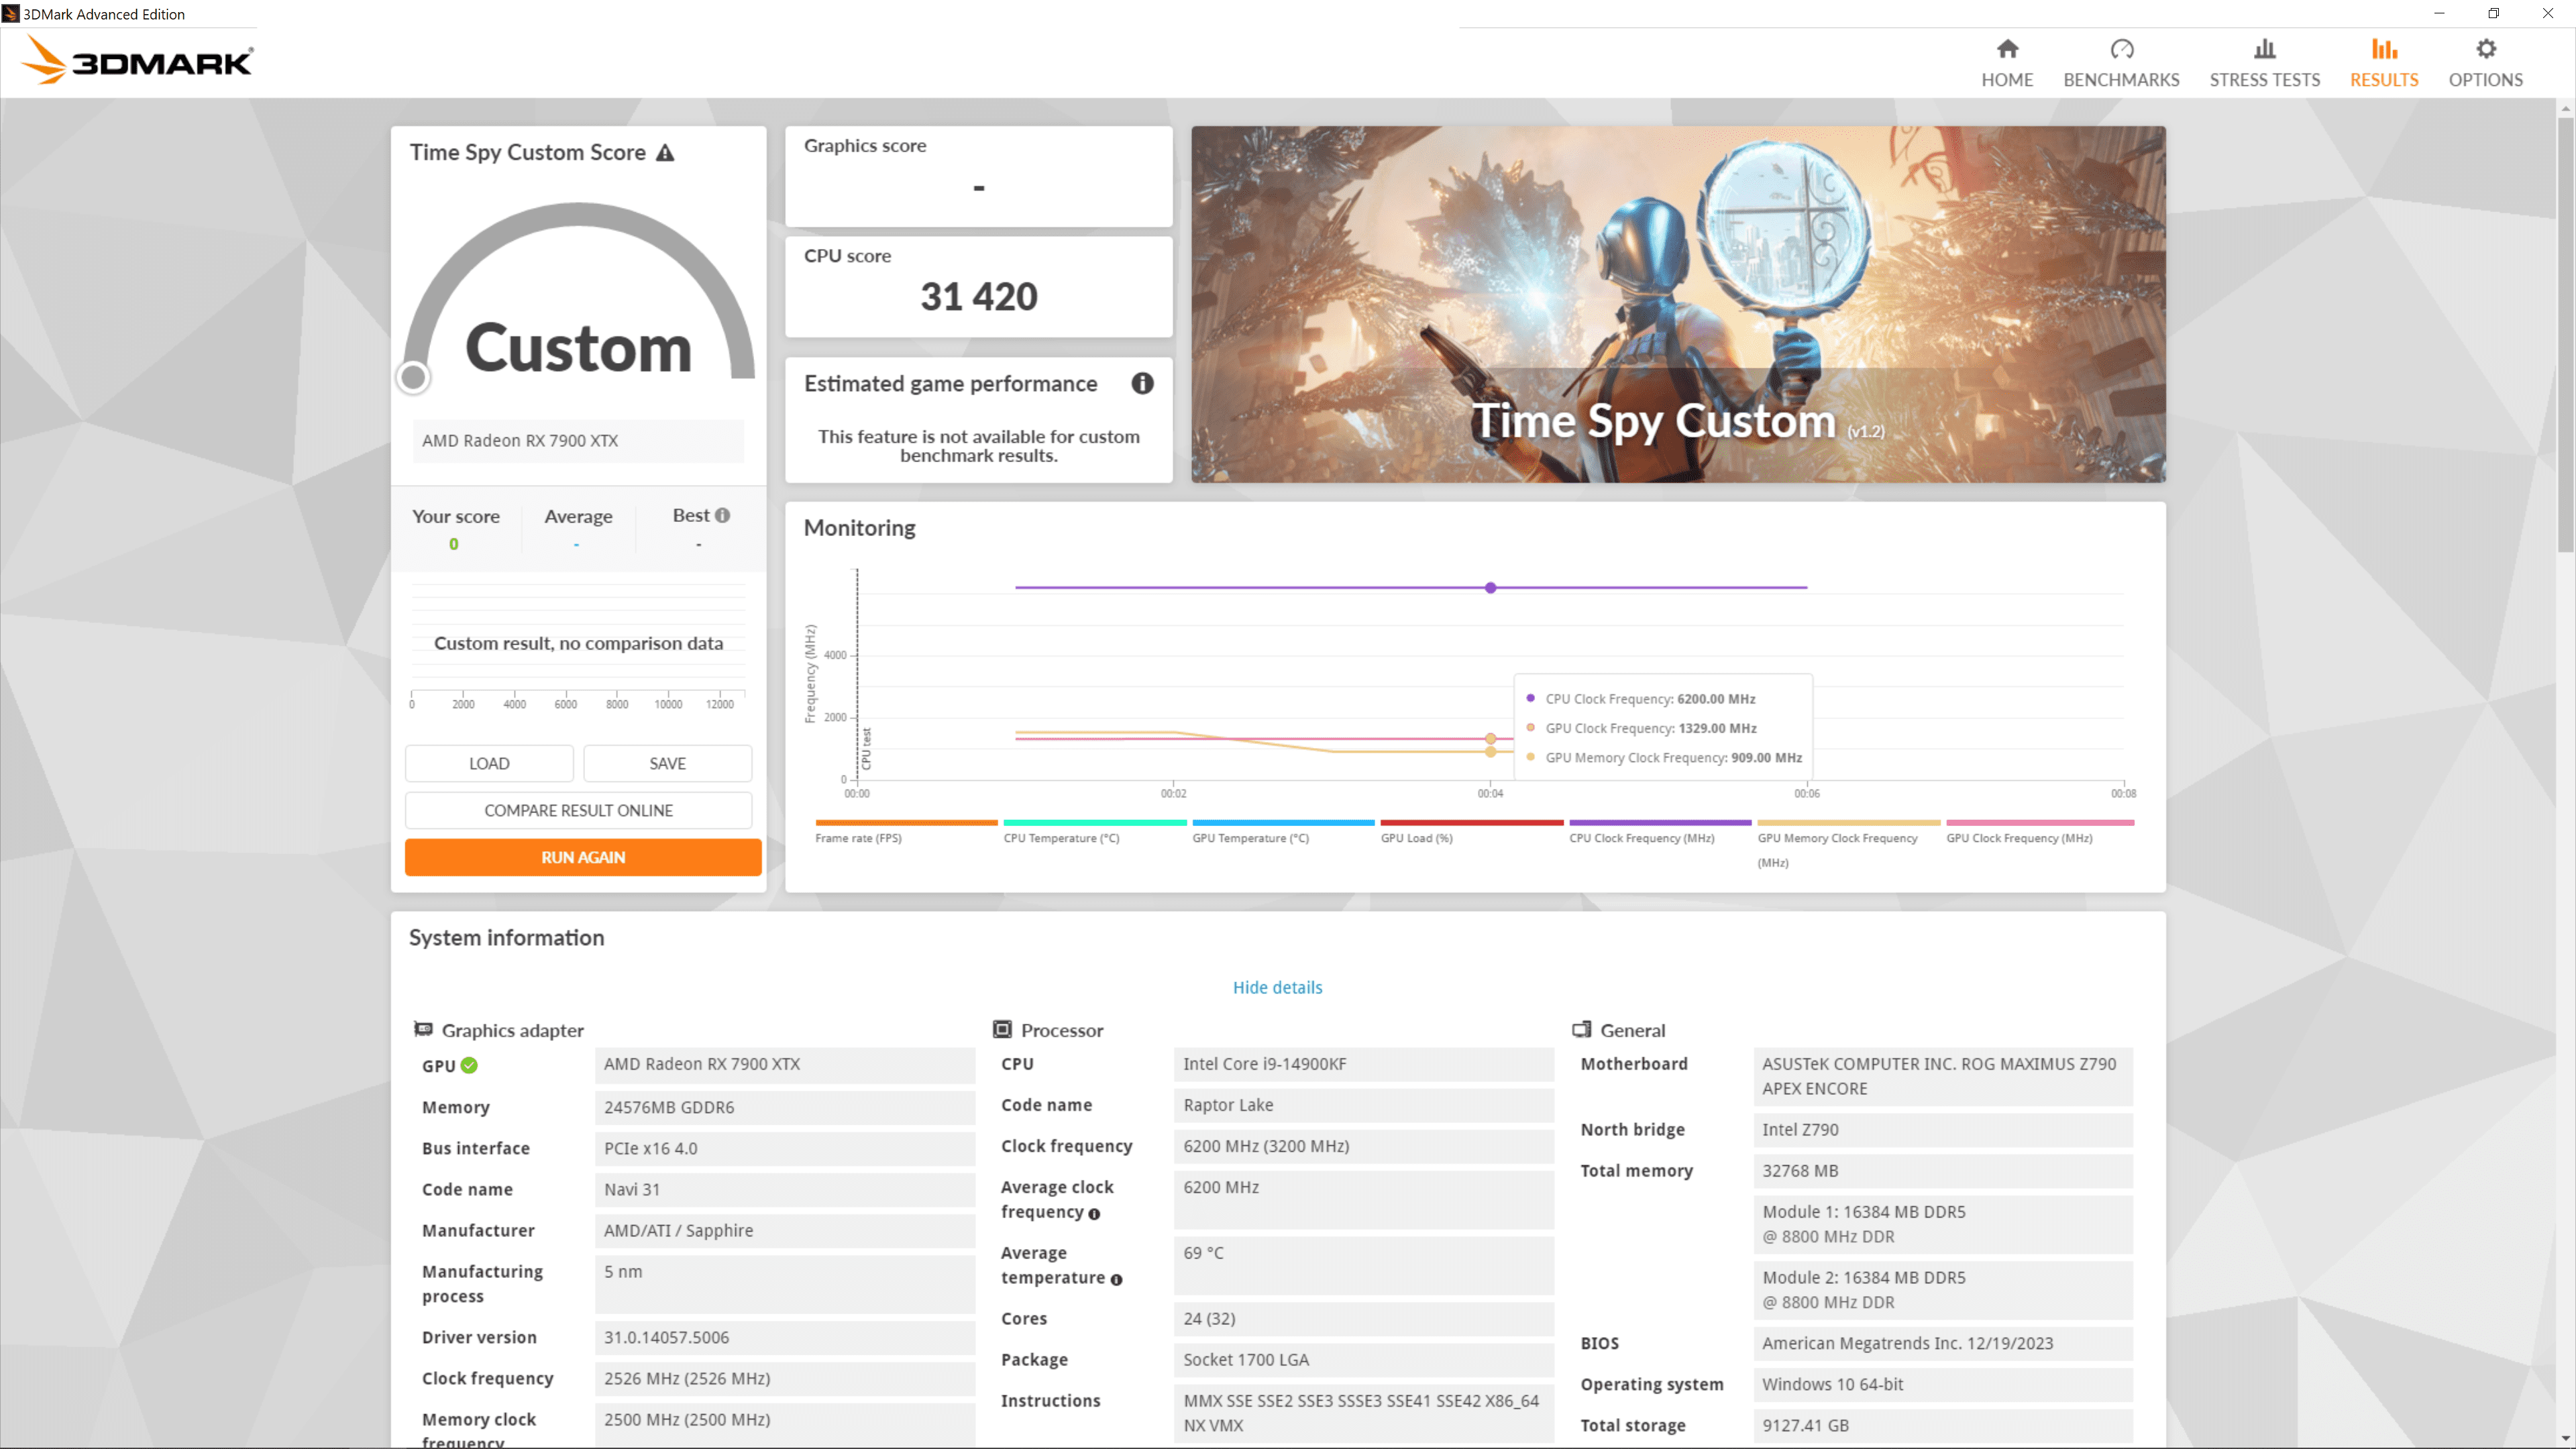This screenshot has height=1449, width=2576.
Task: Click the AMD Radeon RX 7900 XTX field
Action: pyautogui.click(x=578, y=441)
